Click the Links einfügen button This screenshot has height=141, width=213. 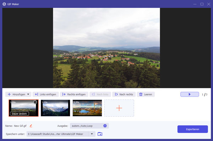[x=45, y=94]
